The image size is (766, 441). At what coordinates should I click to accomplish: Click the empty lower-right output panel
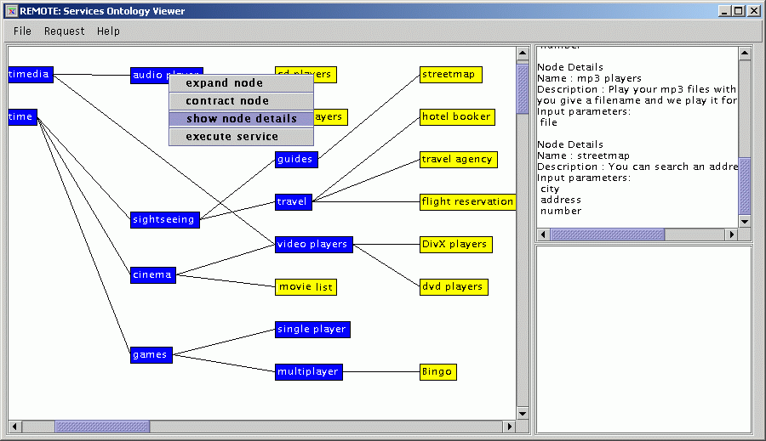pyautogui.click(x=644, y=340)
